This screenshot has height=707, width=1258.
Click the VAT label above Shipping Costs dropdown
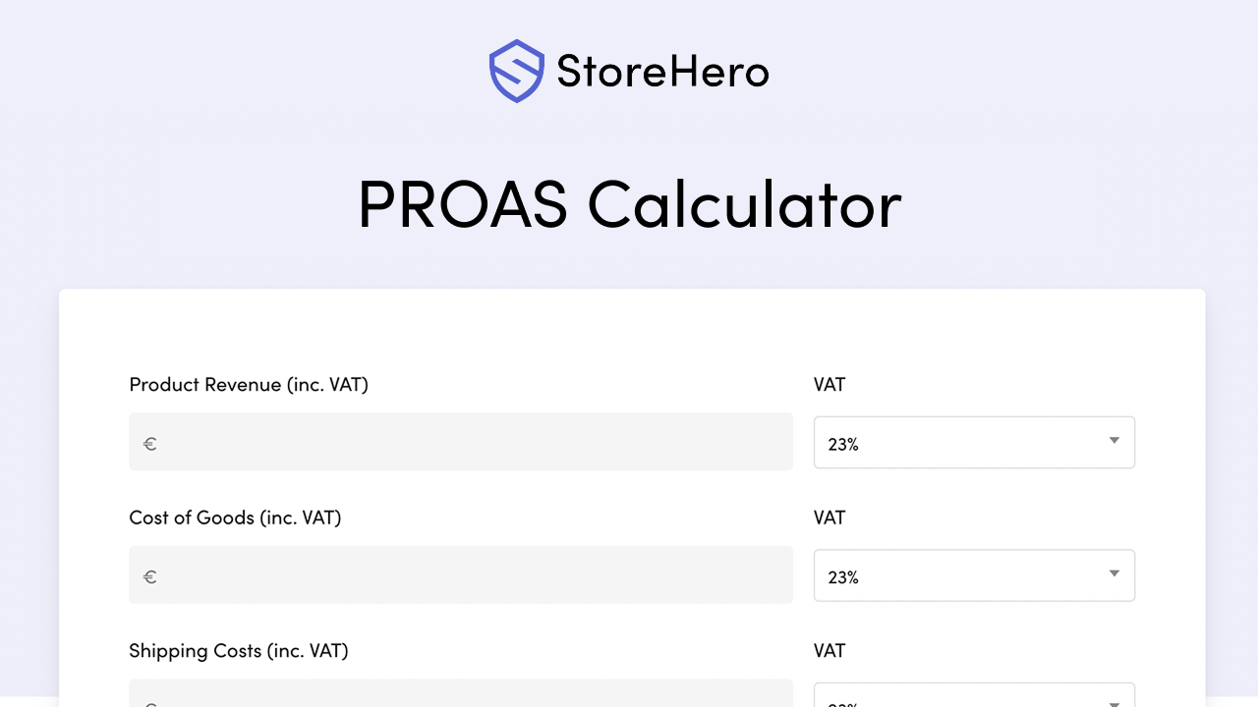pyautogui.click(x=829, y=650)
